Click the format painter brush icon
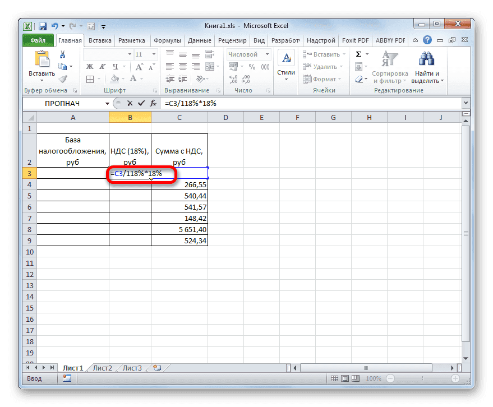The width and height of the screenshot is (493, 407). coord(62,78)
